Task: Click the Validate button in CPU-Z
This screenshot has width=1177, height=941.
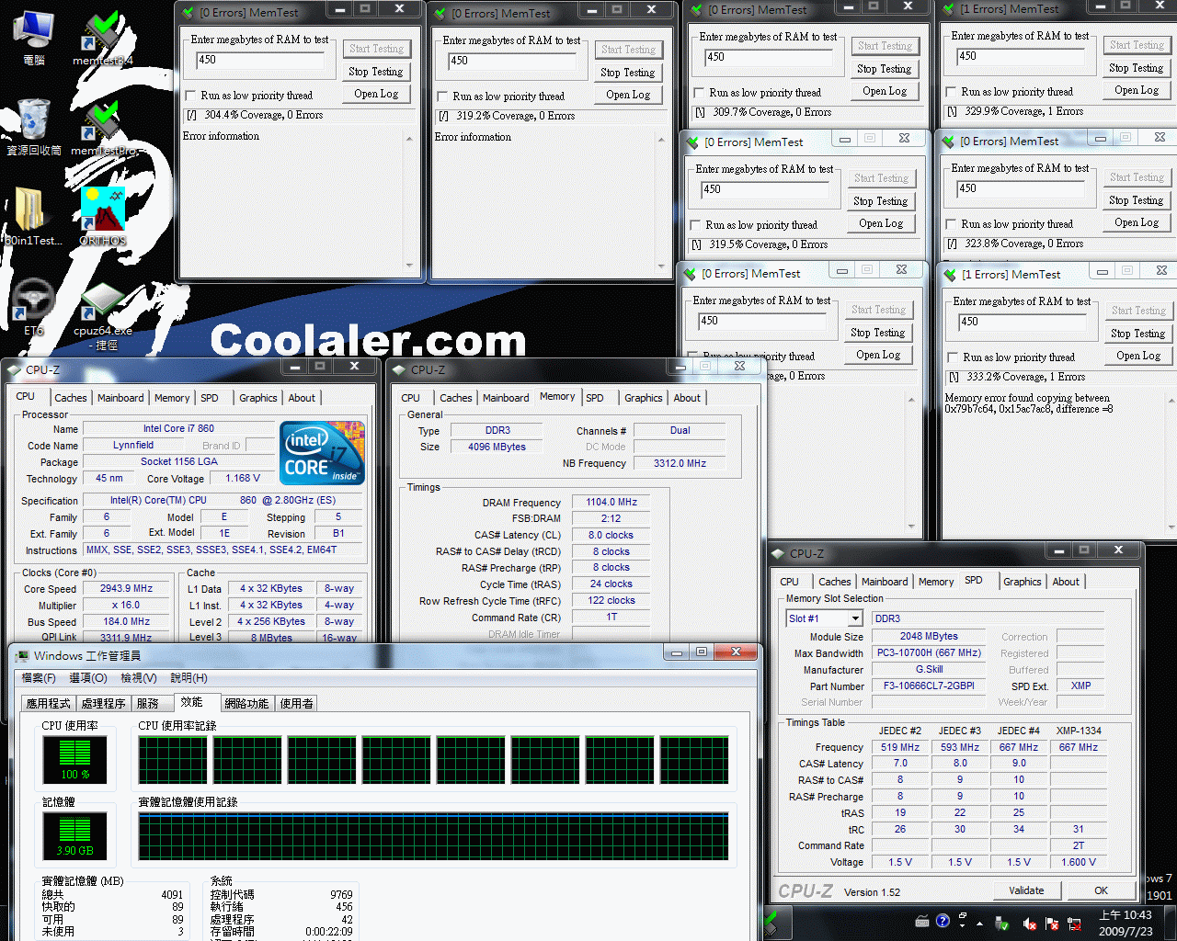Action: (1026, 890)
